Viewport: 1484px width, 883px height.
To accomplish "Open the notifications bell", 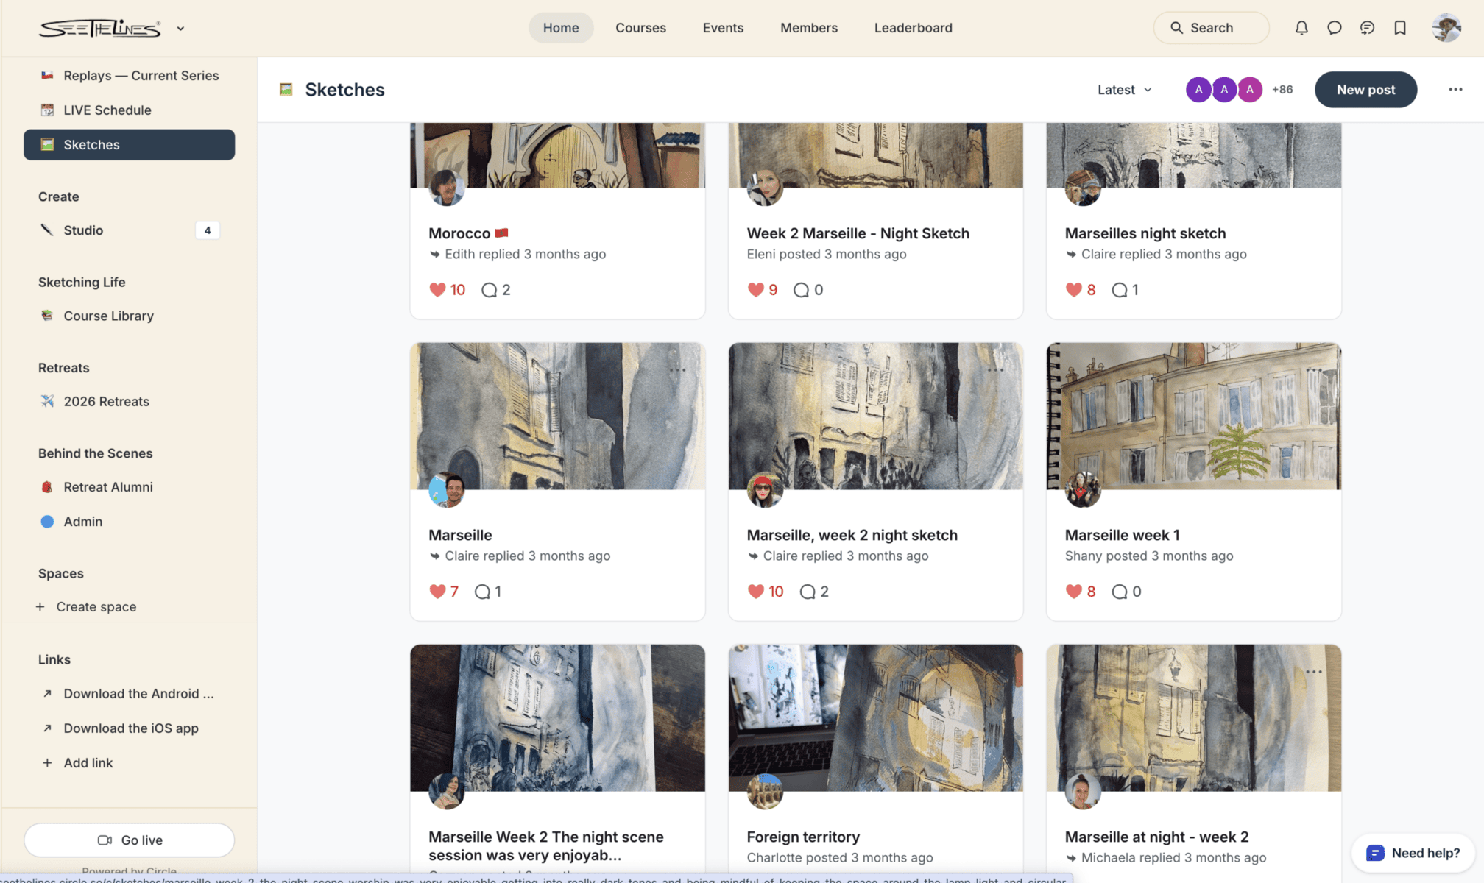I will click(x=1301, y=28).
